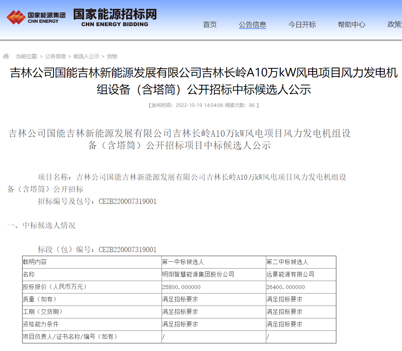Click the 公告信息 breadcrumb link
The image size is (402, 351).
pos(56,56)
